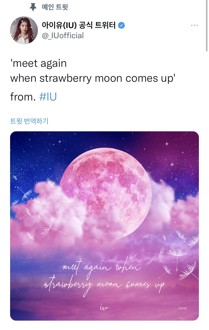Tap the 'from.' text before the hashtag
The image size is (209, 330).
(x=23, y=97)
